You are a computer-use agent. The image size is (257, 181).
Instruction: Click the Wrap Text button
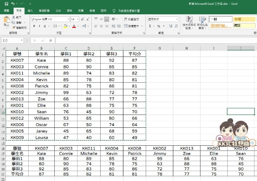click(131, 19)
